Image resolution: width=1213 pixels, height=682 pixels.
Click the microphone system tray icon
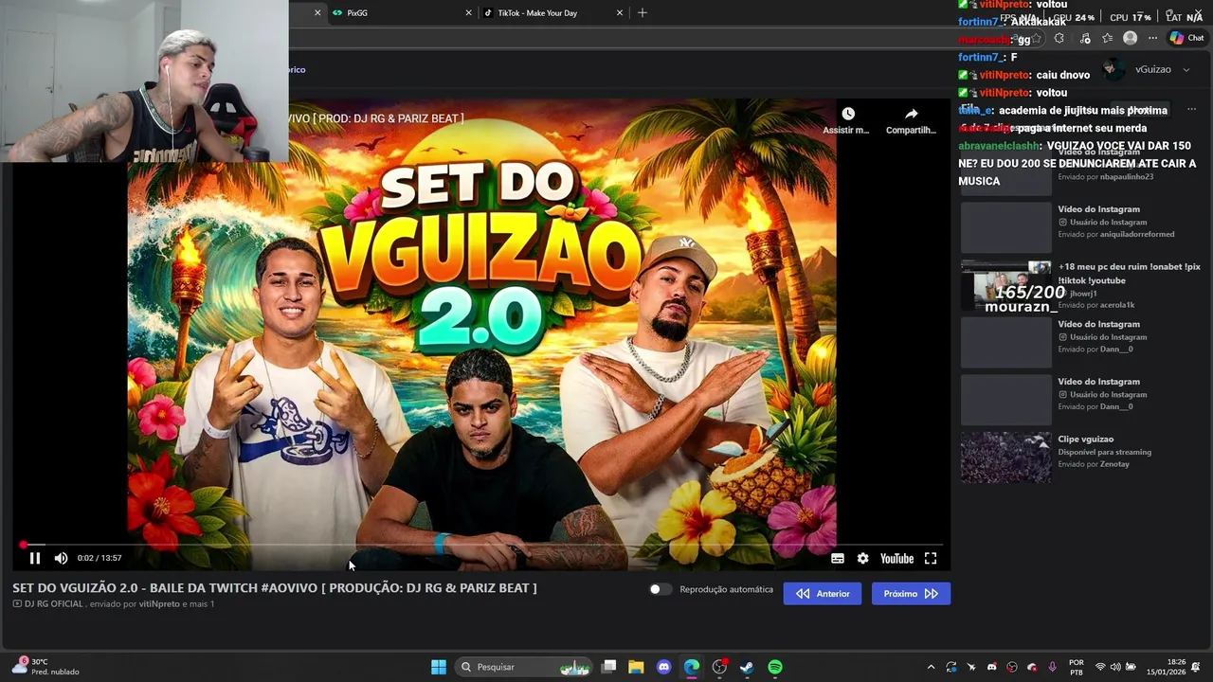(x=1052, y=667)
